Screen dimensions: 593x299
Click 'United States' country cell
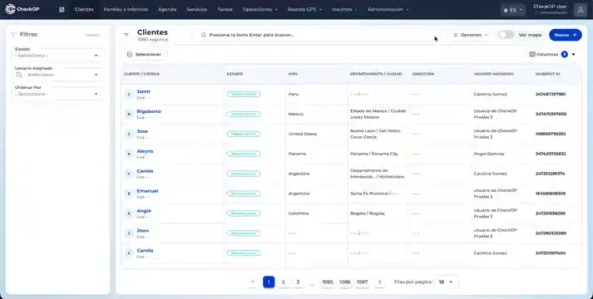click(303, 134)
